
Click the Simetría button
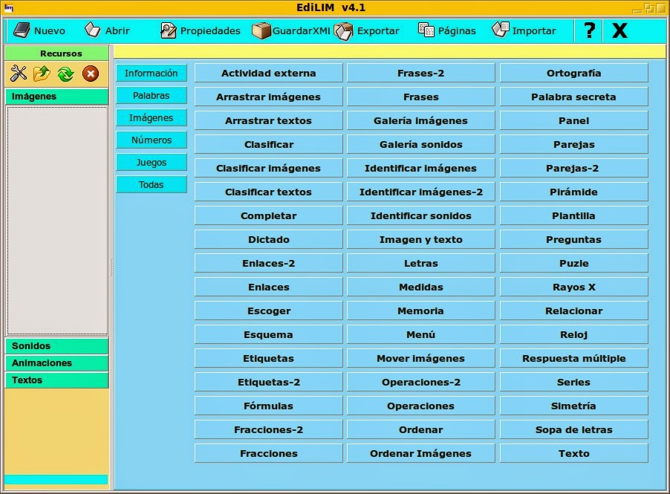574,406
